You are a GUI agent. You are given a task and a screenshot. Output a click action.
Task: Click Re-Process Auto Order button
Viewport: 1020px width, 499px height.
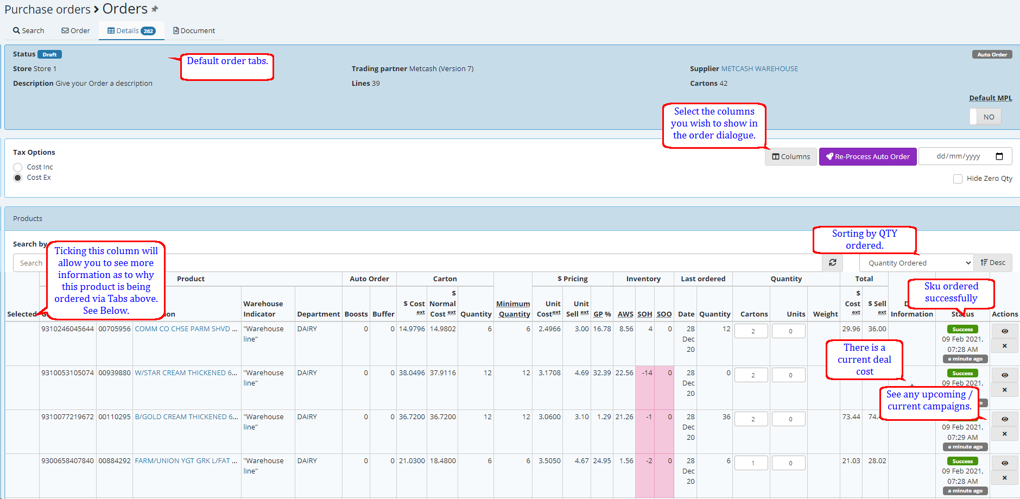[867, 156]
